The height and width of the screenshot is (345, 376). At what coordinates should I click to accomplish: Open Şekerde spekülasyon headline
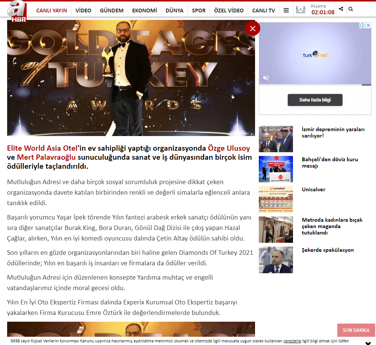pos(328,250)
